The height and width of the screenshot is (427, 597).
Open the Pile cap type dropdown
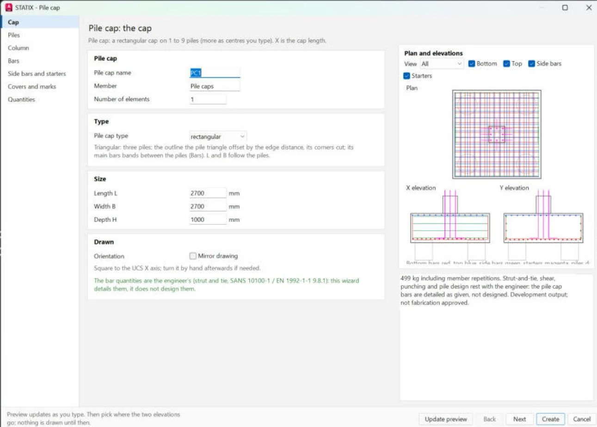tap(218, 136)
